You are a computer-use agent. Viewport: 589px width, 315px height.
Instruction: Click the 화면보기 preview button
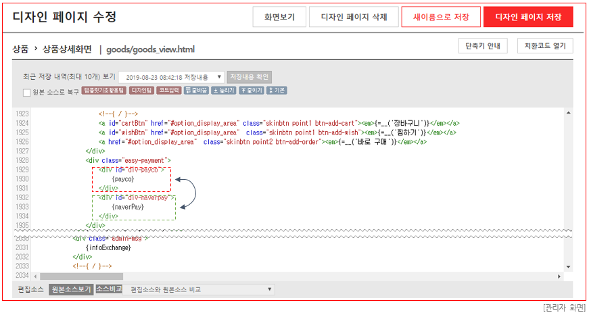[279, 17]
